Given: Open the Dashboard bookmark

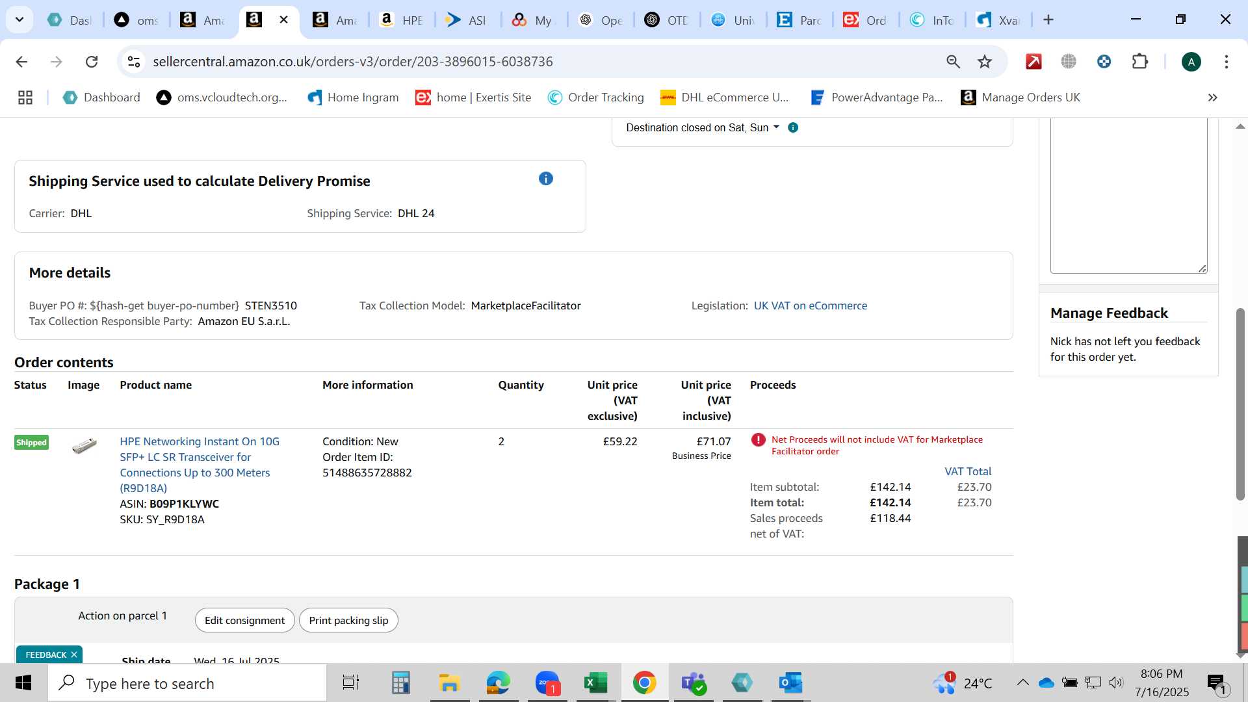Looking at the screenshot, I should [x=101, y=97].
